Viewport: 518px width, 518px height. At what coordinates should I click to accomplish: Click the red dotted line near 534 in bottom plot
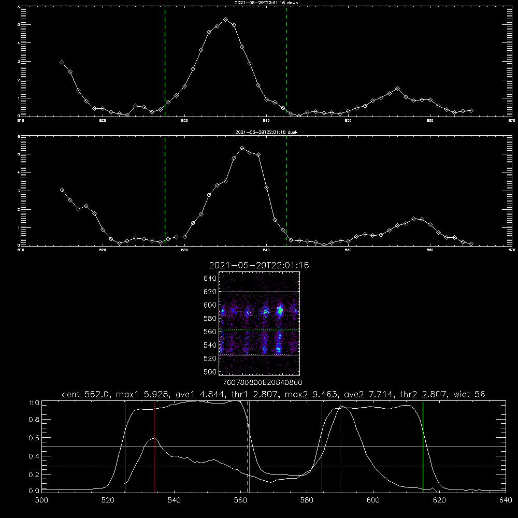coord(154,447)
